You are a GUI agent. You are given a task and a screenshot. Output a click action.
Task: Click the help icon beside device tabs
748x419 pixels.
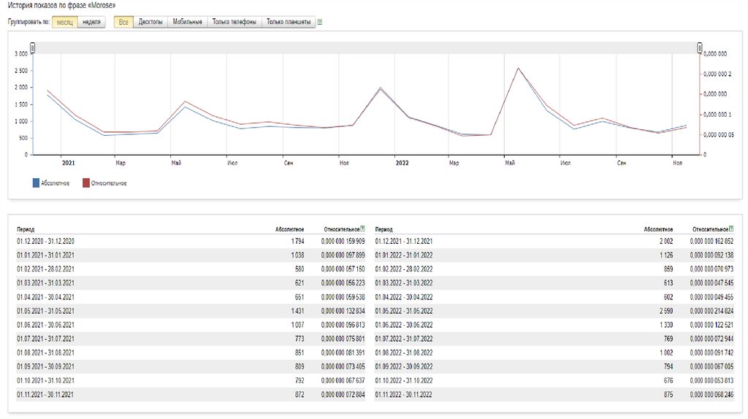tap(321, 23)
